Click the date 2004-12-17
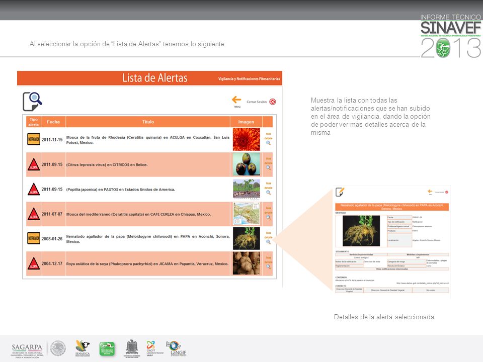The width and height of the screenshot is (483, 362). pos(52,263)
